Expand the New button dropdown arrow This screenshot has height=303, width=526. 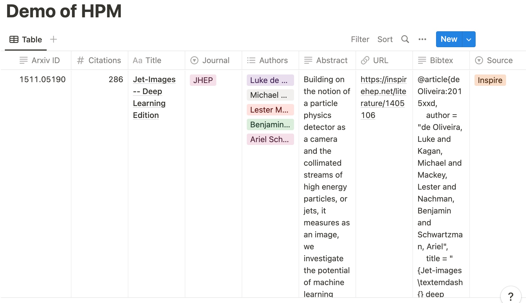click(x=469, y=39)
